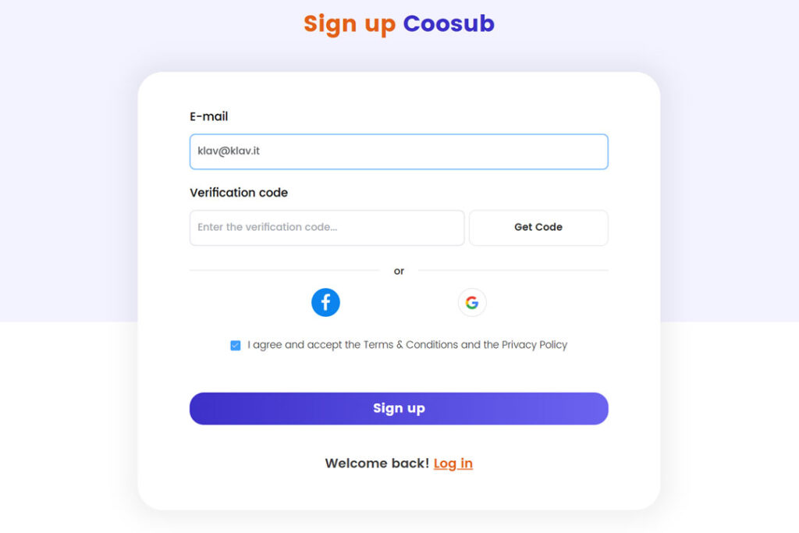The image size is (799, 533).
Task: Focus the verification code input box
Action: [x=327, y=228]
